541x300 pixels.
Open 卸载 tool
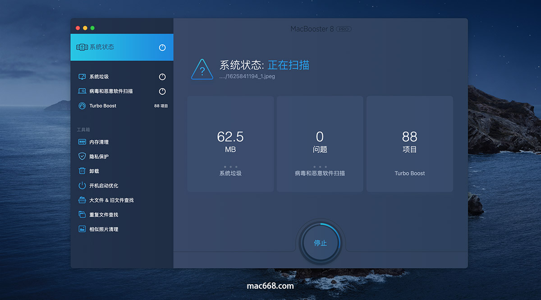(x=122, y=171)
